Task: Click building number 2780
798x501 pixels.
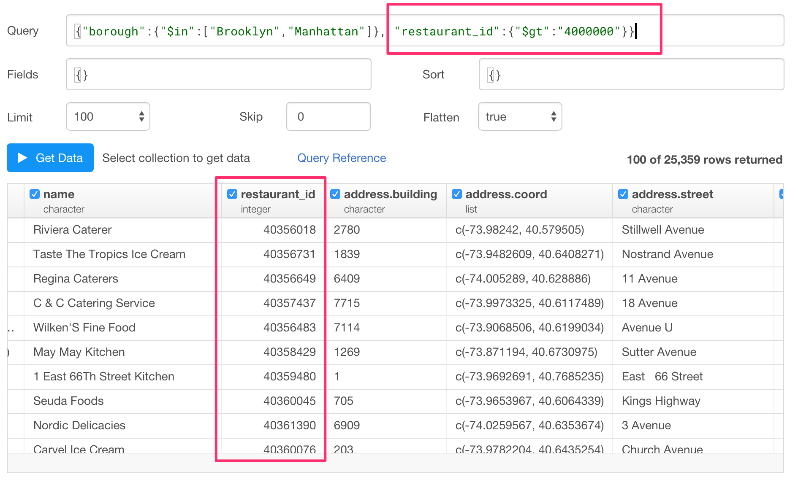Action: coord(347,230)
